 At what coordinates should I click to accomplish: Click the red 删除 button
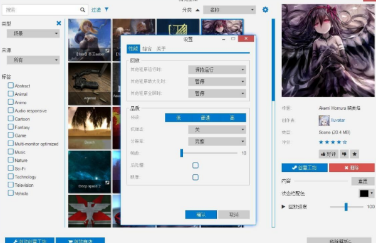(x=352, y=168)
